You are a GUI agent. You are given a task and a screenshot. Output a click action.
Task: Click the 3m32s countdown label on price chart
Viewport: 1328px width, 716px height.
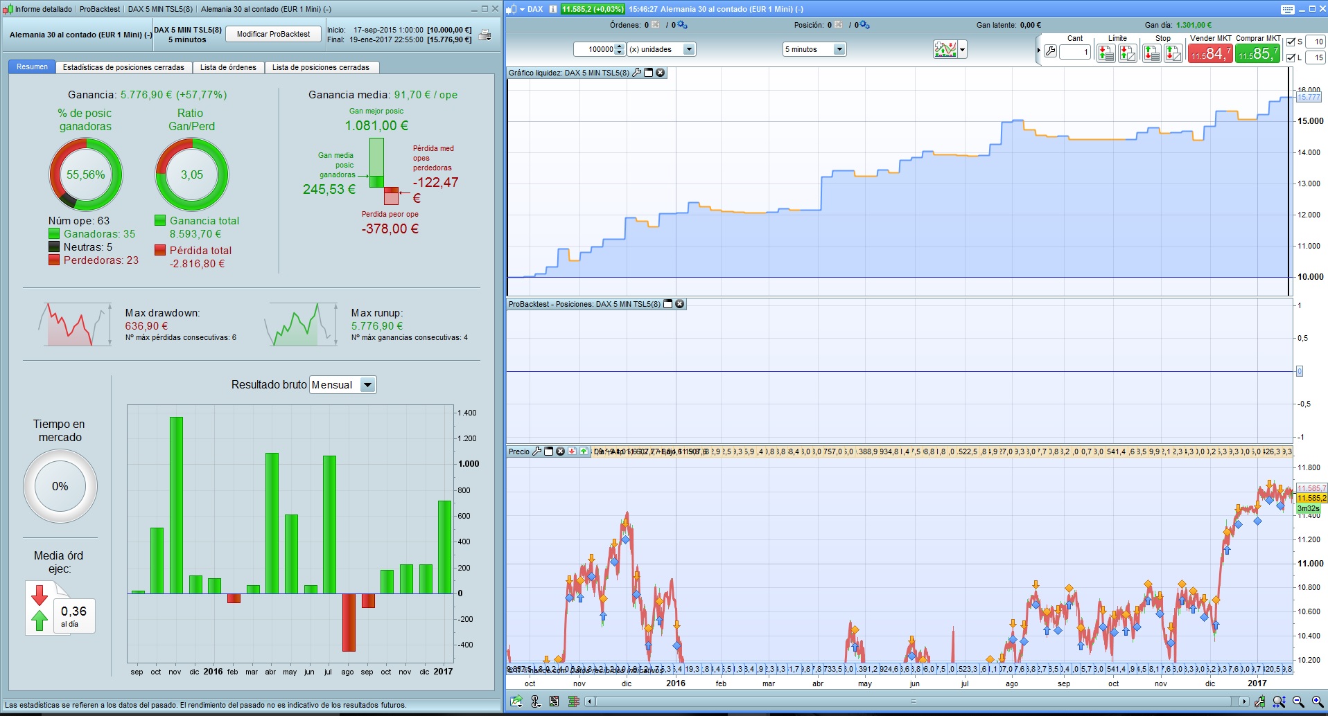(x=1309, y=508)
